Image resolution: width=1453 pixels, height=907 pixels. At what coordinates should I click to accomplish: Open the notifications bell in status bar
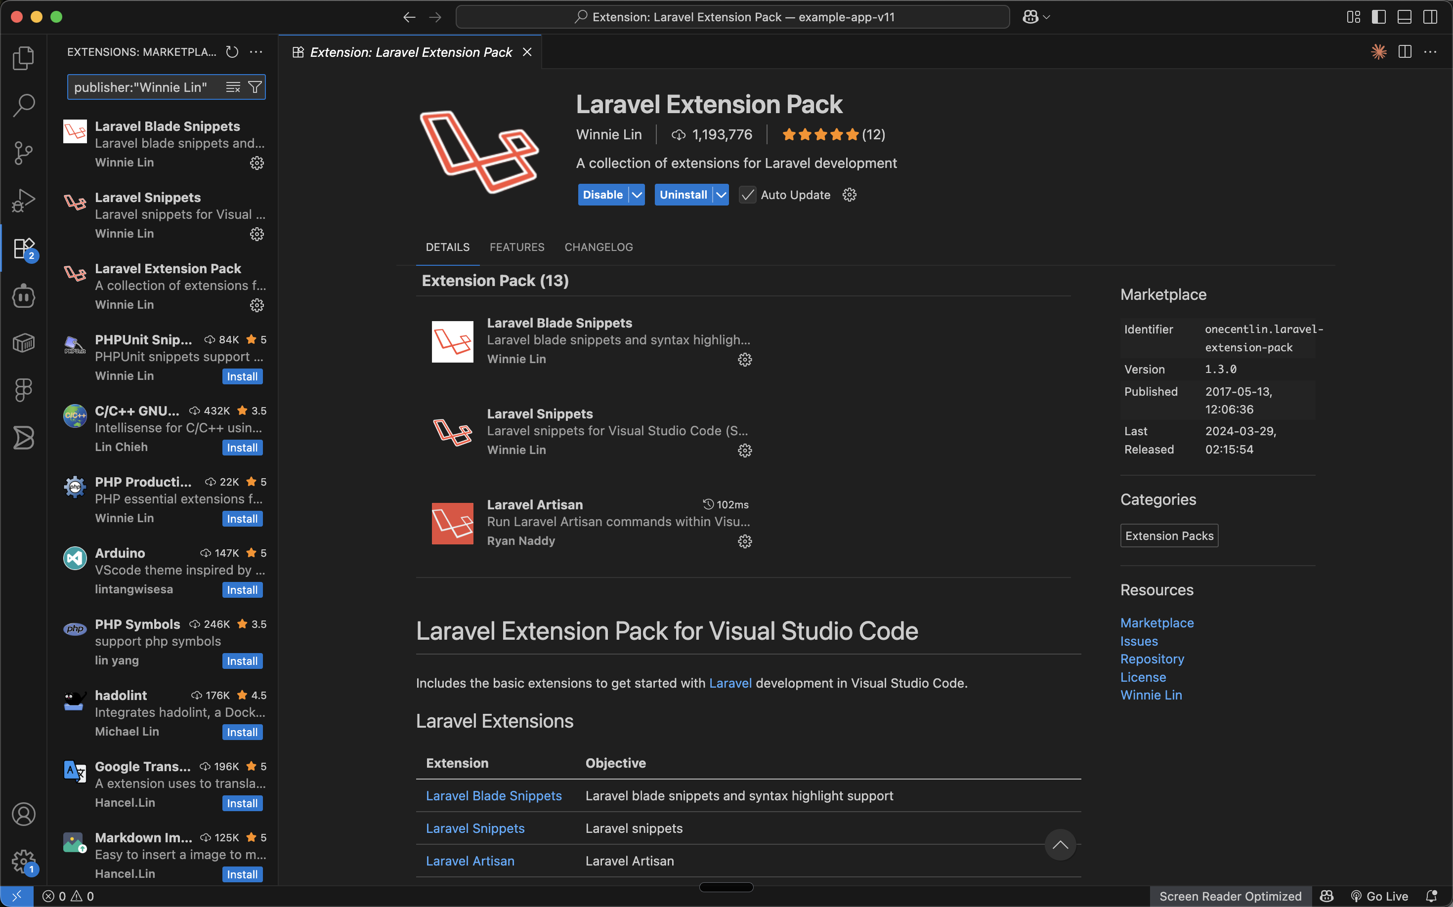coord(1432,896)
